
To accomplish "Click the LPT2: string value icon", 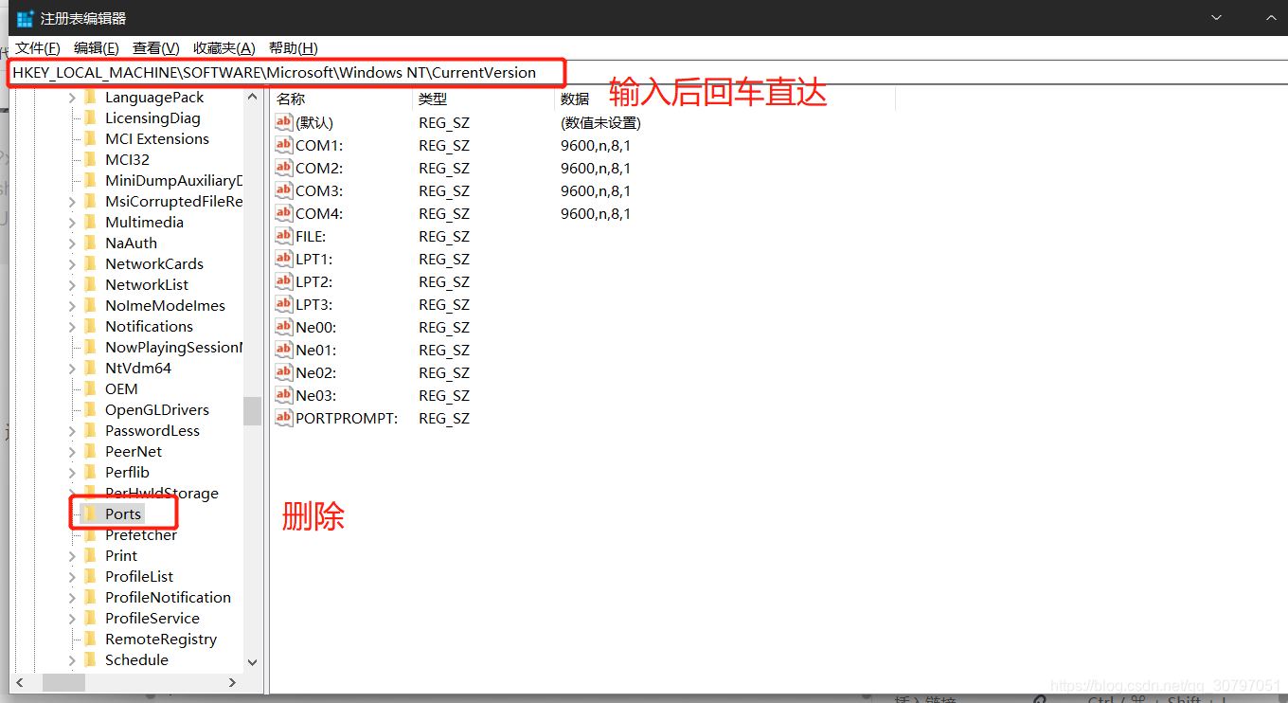I will tap(284, 281).
